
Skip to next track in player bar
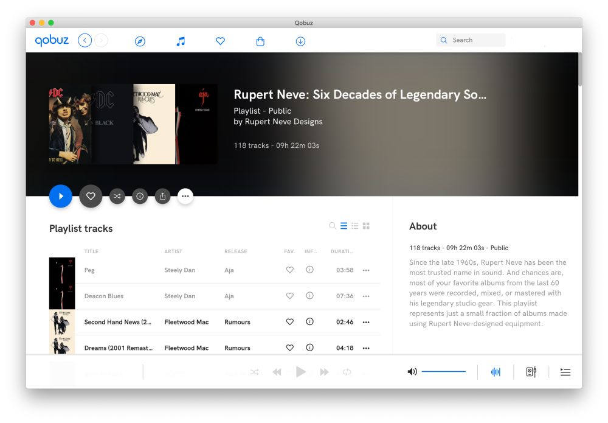324,372
